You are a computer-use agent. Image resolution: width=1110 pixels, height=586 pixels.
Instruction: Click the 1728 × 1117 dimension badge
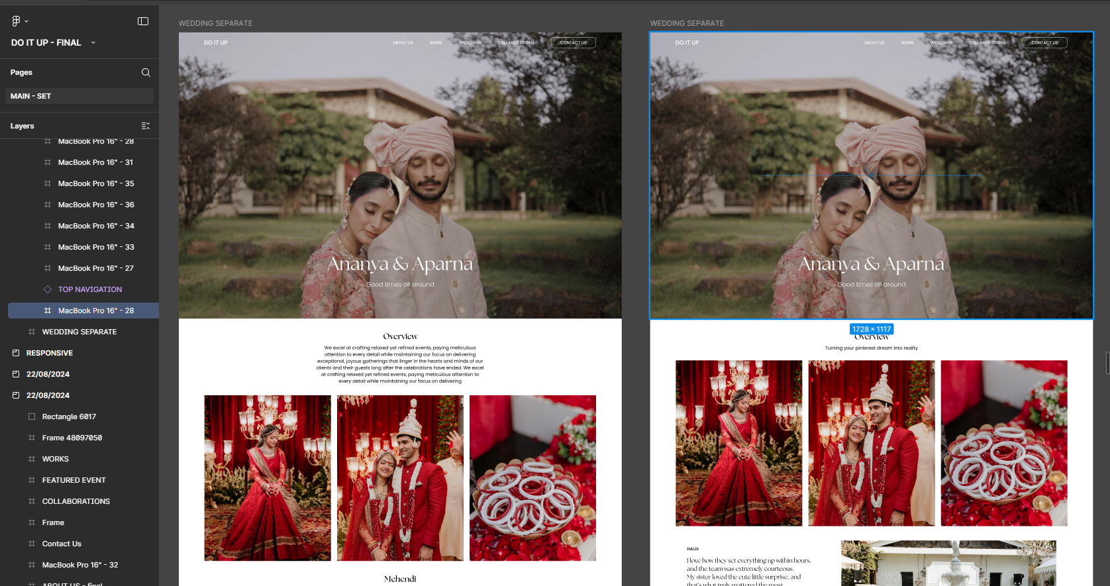point(871,329)
